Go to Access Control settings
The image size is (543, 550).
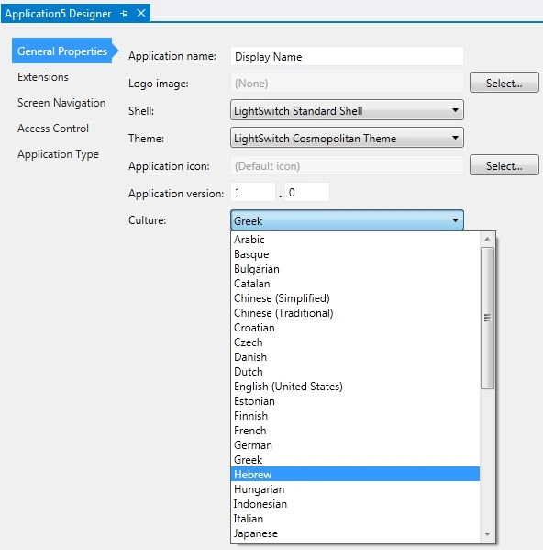53,129
